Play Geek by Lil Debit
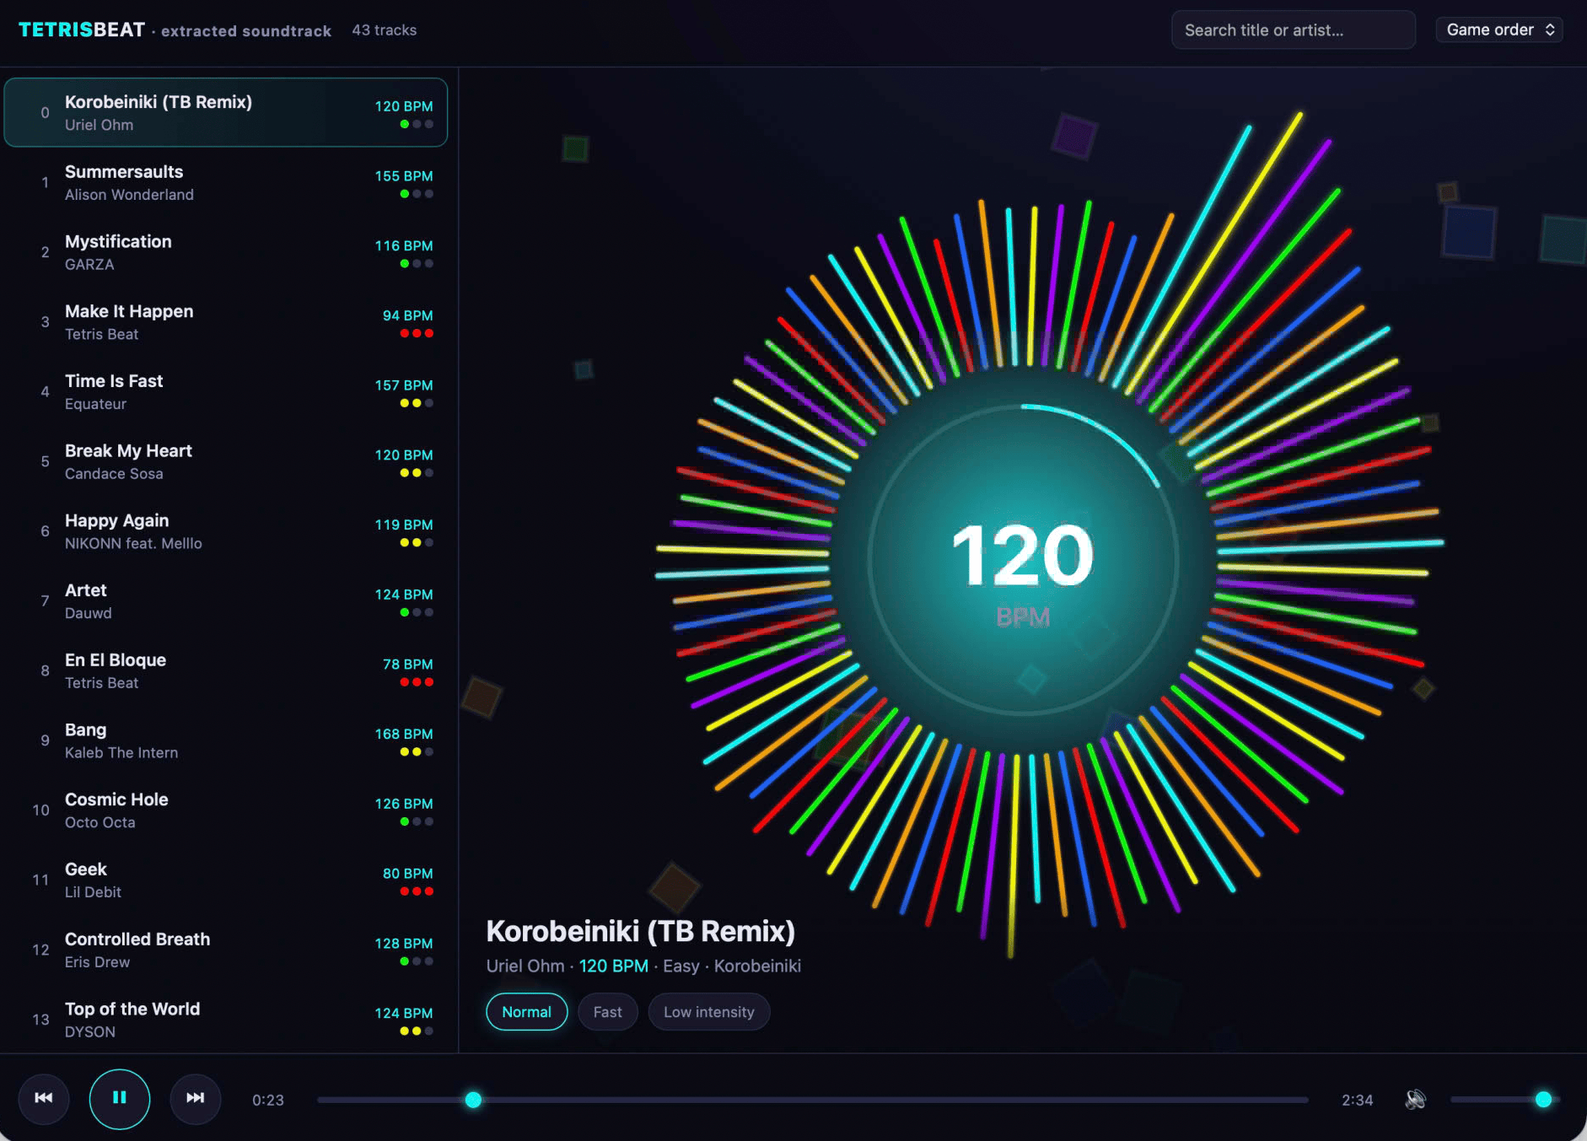1587x1141 pixels. [226, 880]
